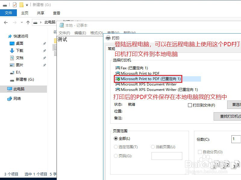The height and width of the screenshot is (180, 241).
Task: Switch to the 主页 ribbon tab
Action: (25, 13)
